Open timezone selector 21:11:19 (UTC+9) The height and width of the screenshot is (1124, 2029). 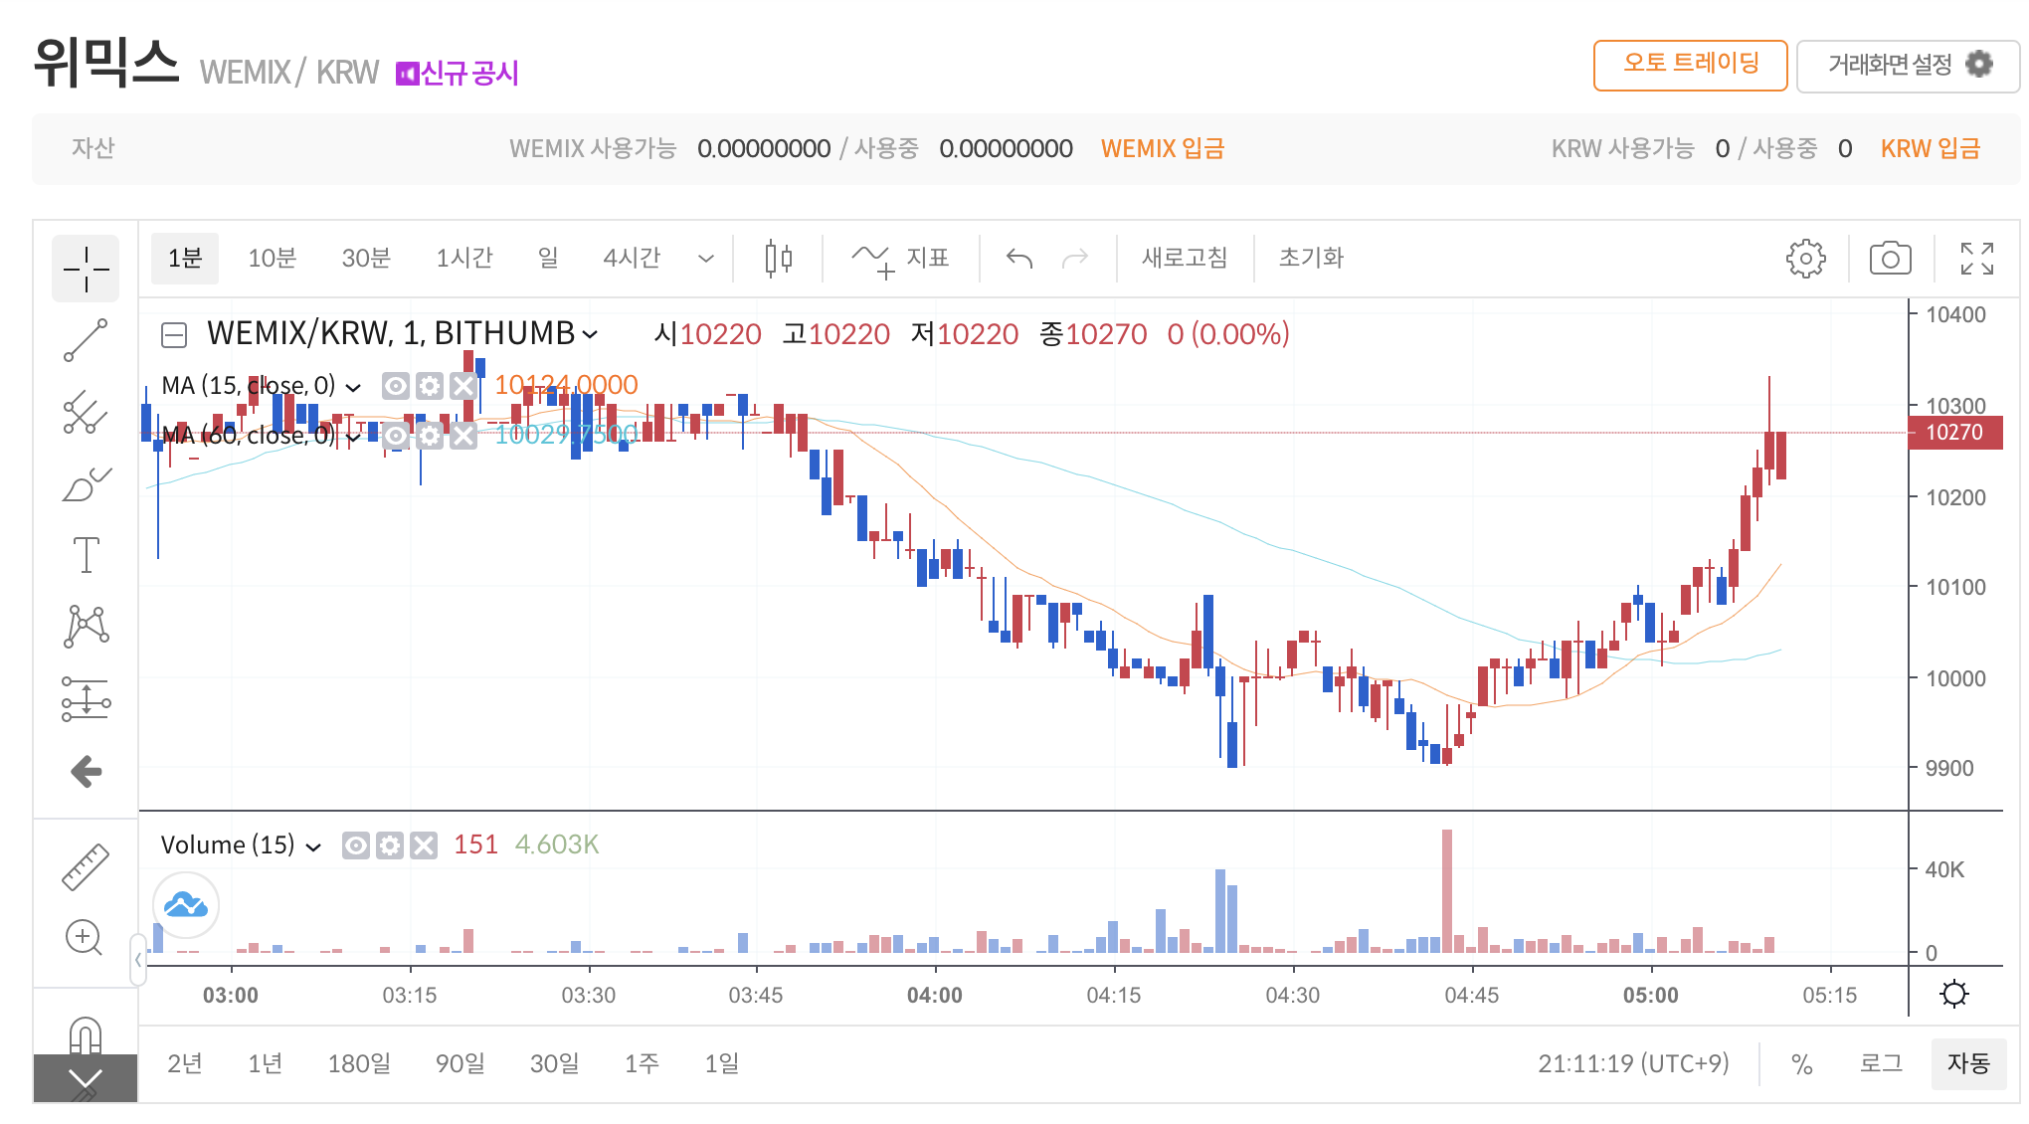1633,1064
